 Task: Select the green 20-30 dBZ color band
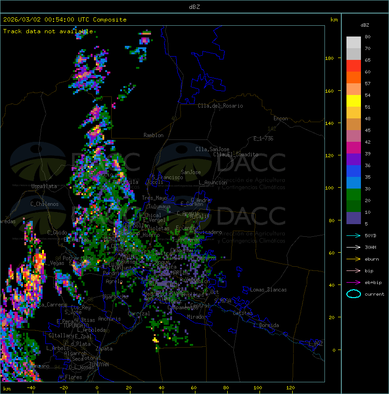[x=353, y=195]
